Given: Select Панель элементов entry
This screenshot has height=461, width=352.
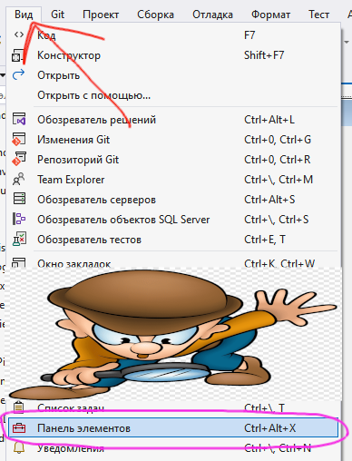Looking at the screenshot, I should (x=173, y=428).
